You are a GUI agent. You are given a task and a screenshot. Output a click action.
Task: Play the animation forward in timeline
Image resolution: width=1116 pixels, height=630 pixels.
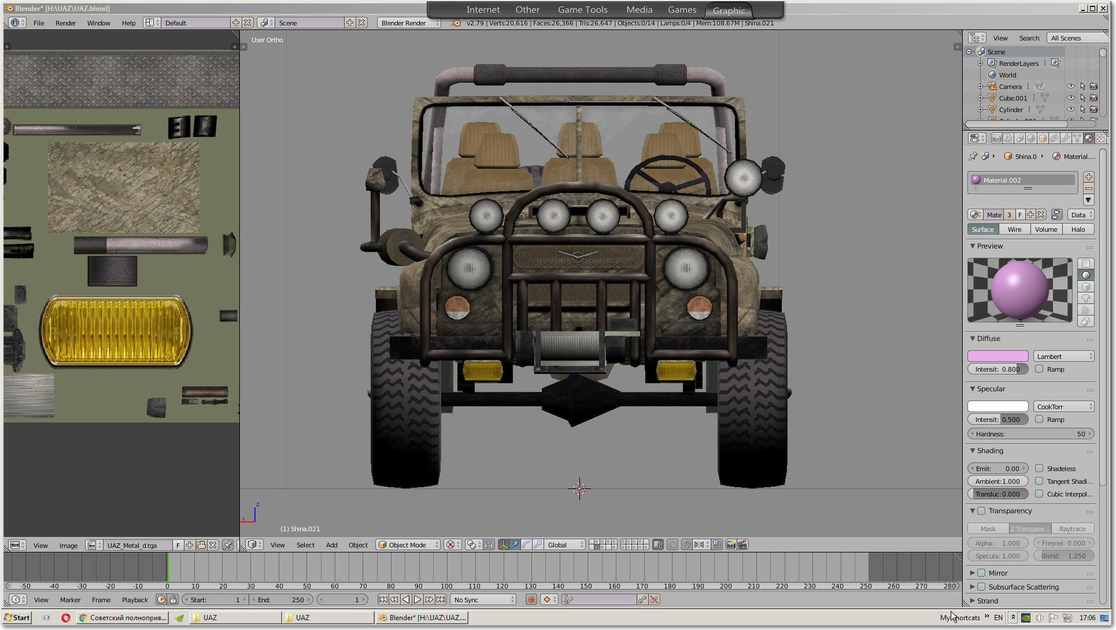(417, 600)
